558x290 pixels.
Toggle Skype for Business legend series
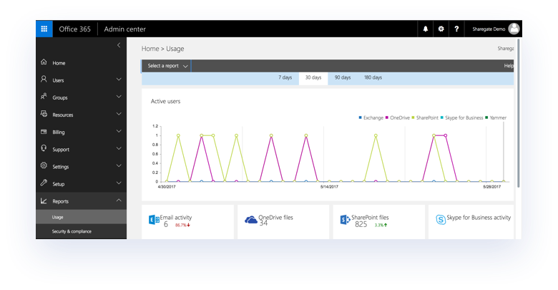(x=461, y=117)
